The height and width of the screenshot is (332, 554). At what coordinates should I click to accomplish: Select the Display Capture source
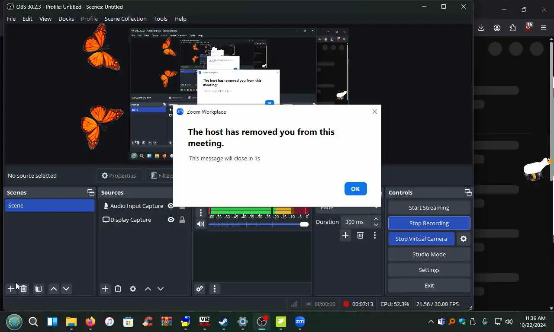click(130, 220)
